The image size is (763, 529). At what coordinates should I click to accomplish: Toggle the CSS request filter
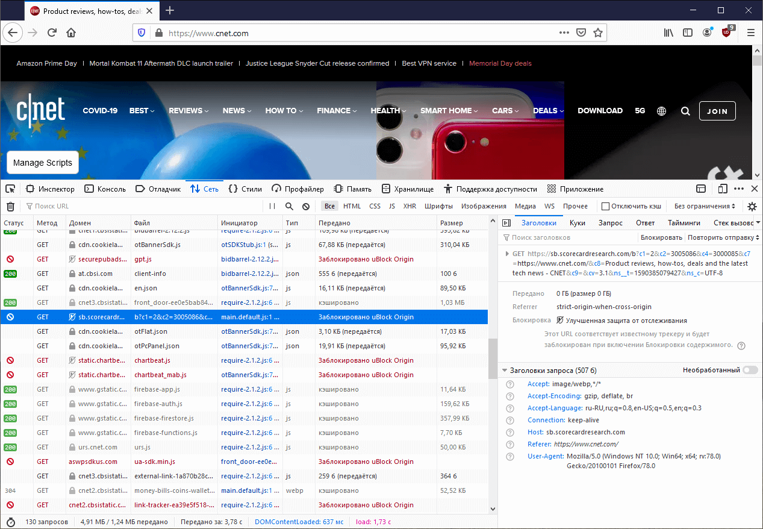pos(375,206)
